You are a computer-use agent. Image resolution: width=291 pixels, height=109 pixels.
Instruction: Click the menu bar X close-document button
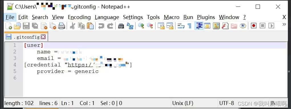pyautogui.click(x=284, y=17)
